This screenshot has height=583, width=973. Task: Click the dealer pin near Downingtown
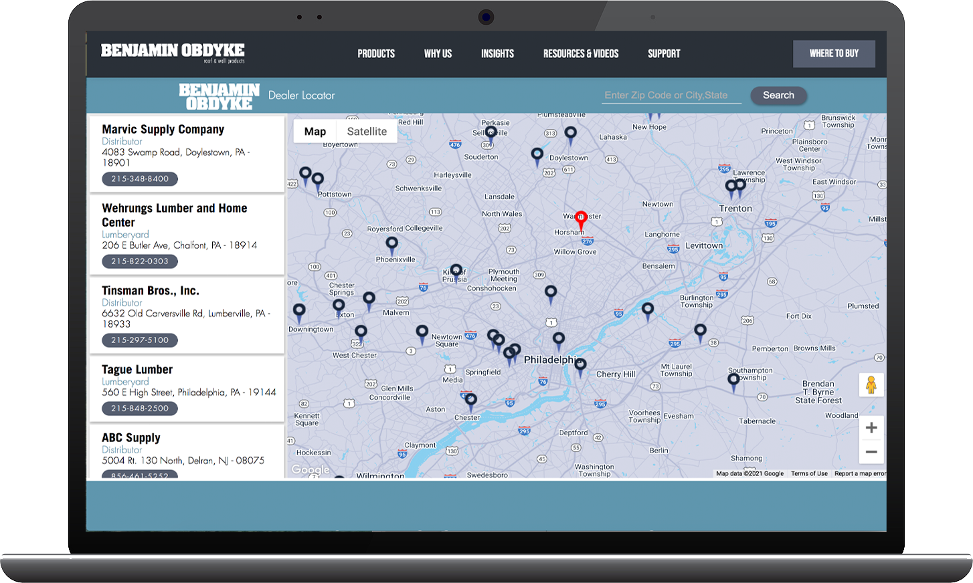click(x=299, y=312)
